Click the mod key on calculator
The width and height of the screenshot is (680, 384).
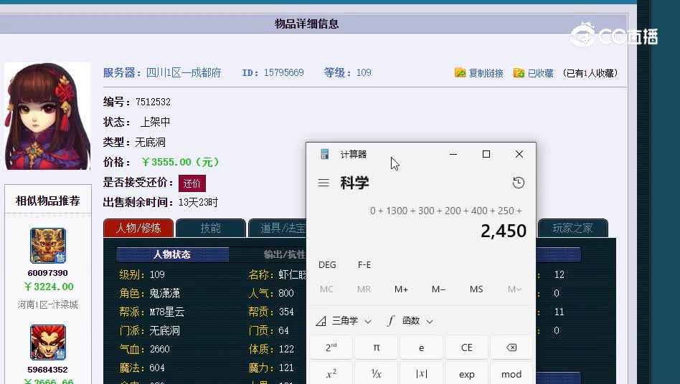(x=511, y=373)
